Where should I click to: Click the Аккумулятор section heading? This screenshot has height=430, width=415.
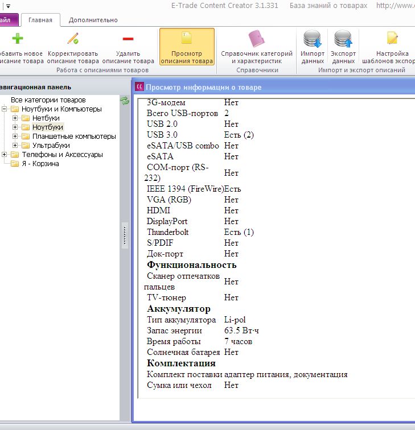click(179, 309)
